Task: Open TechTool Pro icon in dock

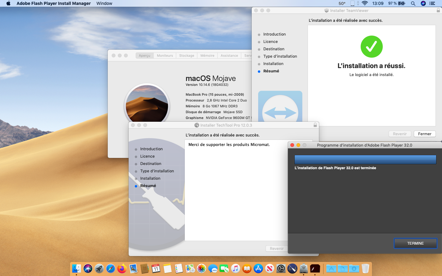Action: tap(292, 269)
